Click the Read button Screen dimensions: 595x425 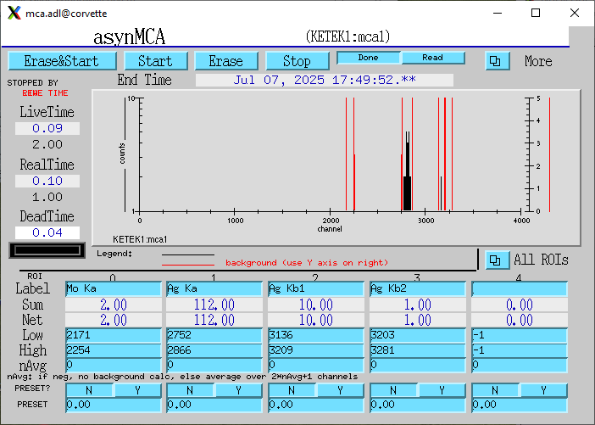point(433,58)
